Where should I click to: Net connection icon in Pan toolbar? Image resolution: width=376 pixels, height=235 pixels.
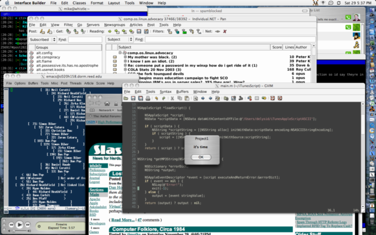[217, 31]
